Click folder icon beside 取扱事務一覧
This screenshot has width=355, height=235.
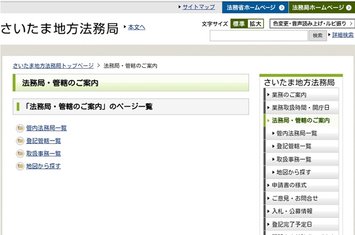click(20, 154)
